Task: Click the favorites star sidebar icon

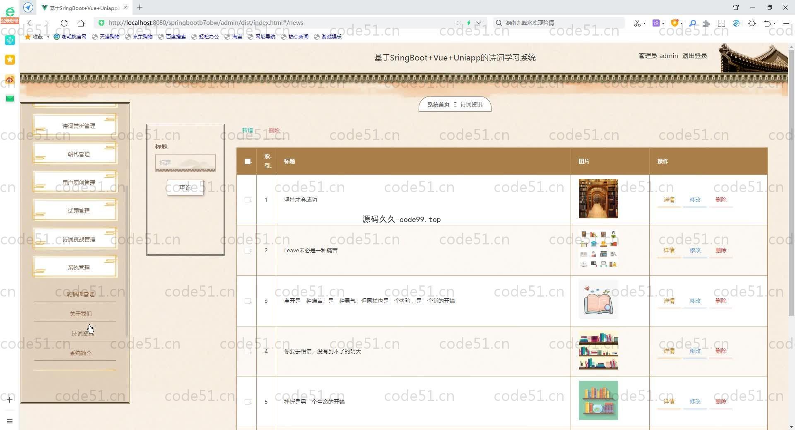Action: pyautogui.click(x=10, y=60)
